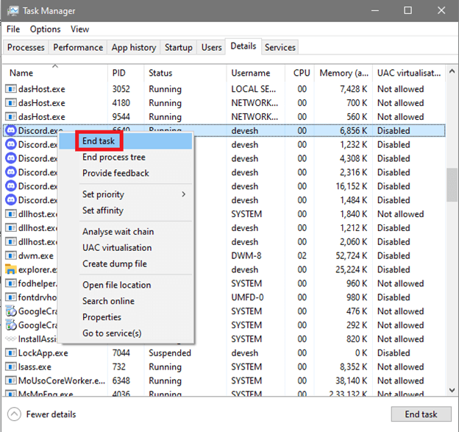The height and width of the screenshot is (432, 459).
Task: Select Open file location entry
Action: [116, 285]
